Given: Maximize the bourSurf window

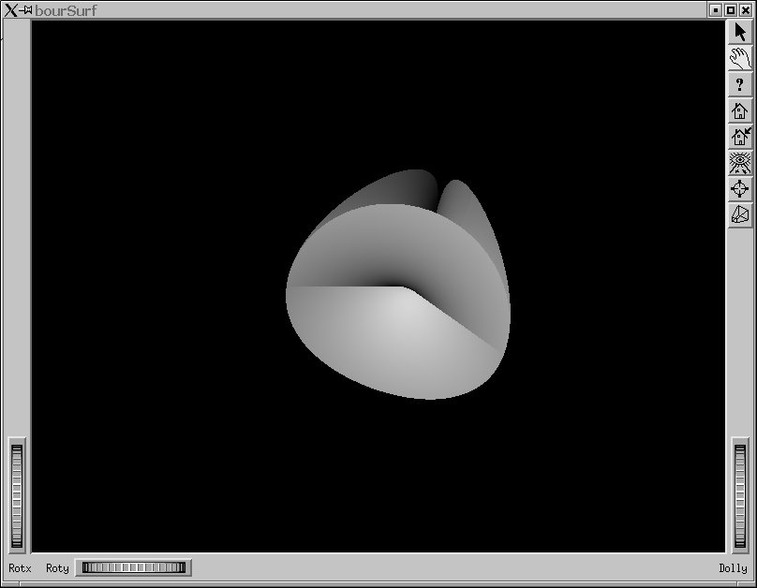Looking at the screenshot, I should 731,10.
